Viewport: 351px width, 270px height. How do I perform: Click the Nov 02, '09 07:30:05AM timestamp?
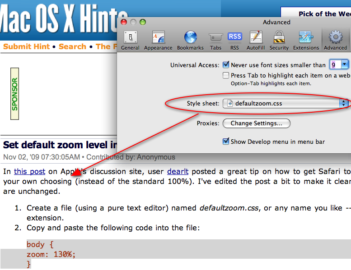pyautogui.click(x=42, y=157)
